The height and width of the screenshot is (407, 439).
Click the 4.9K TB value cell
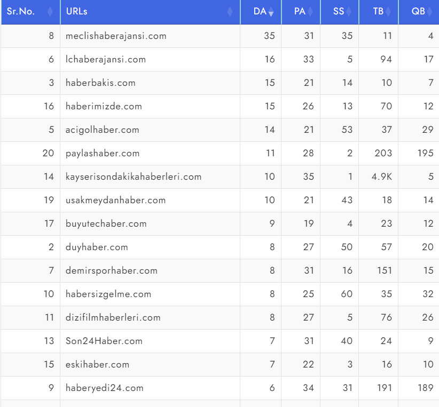coord(382,177)
